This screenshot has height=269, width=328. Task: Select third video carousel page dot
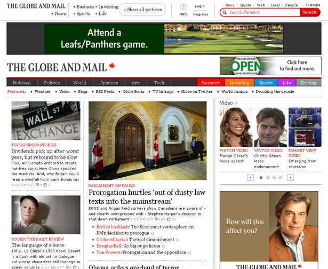point(274,178)
